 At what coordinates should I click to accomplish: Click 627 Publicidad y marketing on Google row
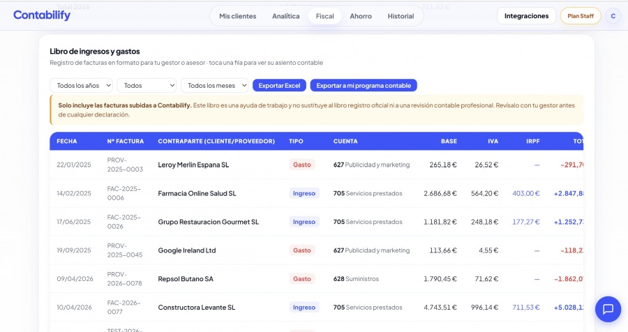pos(371,250)
